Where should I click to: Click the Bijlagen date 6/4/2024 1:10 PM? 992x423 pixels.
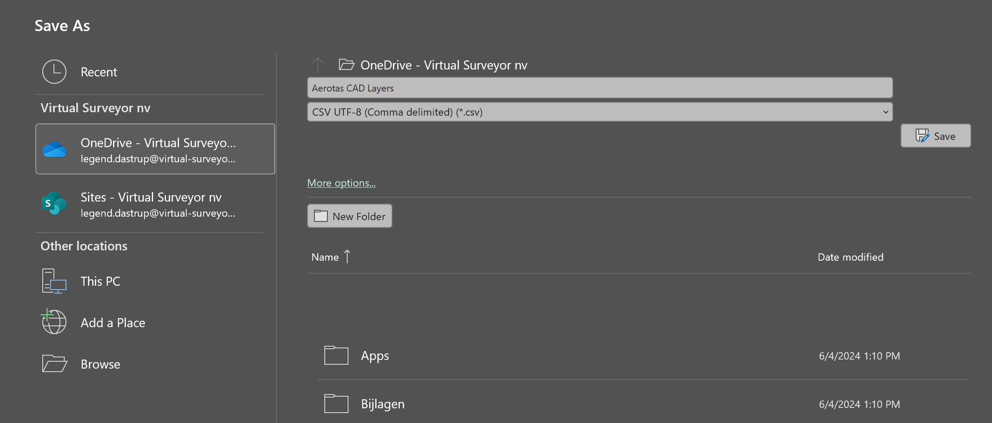point(860,404)
